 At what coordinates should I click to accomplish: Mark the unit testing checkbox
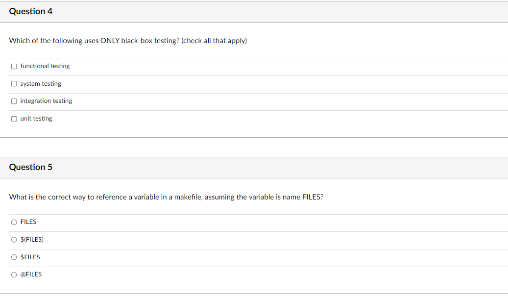(x=14, y=119)
